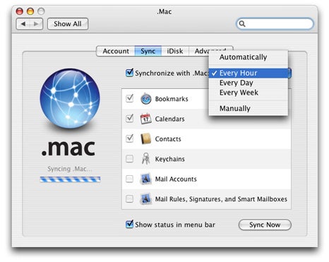Click the Mail Accounts row label

(176, 179)
